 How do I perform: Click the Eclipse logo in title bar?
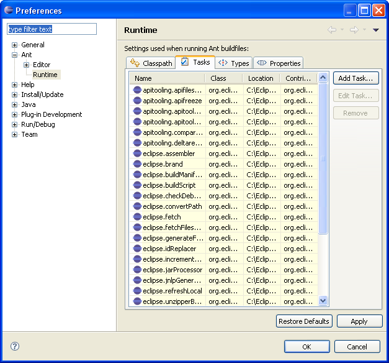click(9, 10)
